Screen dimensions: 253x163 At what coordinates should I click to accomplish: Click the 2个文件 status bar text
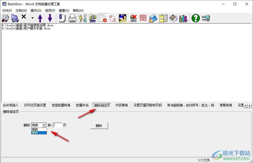(x=204, y=160)
